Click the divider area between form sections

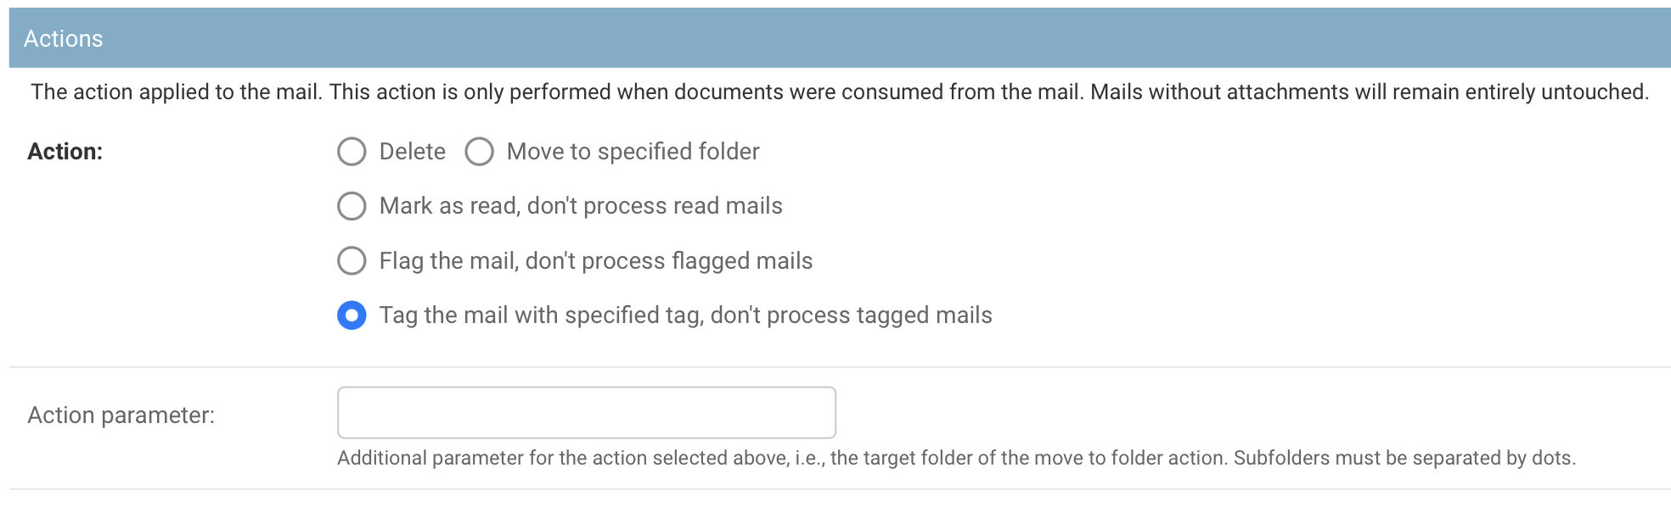click(835, 368)
